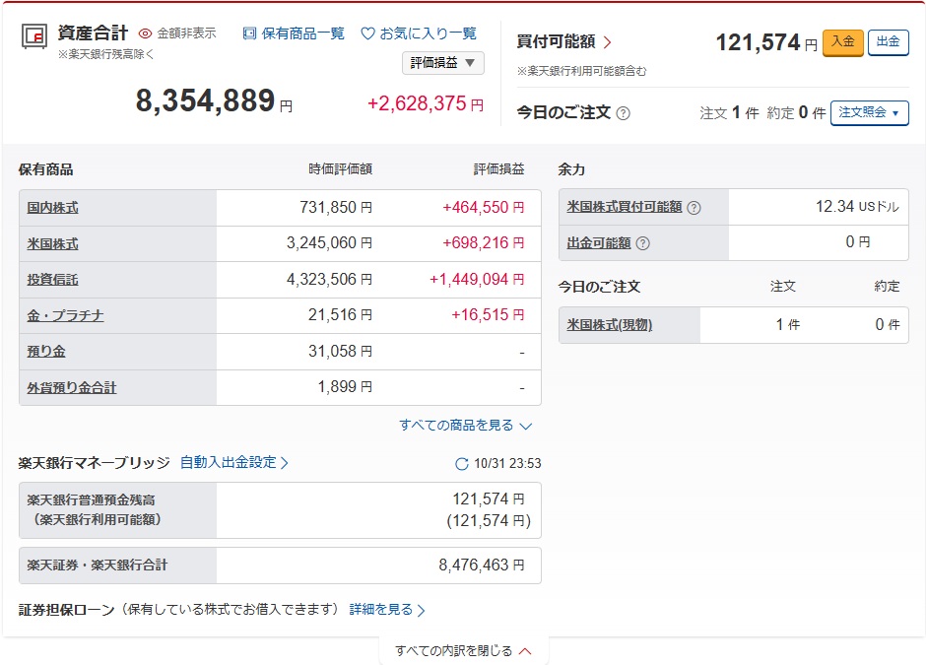Click help icon beside 出金可能額
This screenshot has height=665, width=926.
(642, 243)
